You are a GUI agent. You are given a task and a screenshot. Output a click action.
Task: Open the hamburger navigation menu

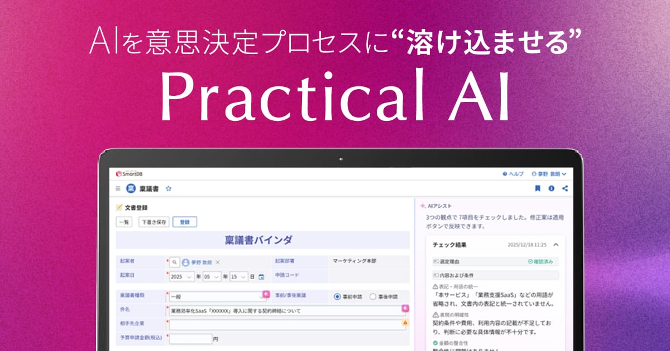coord(118,188)
